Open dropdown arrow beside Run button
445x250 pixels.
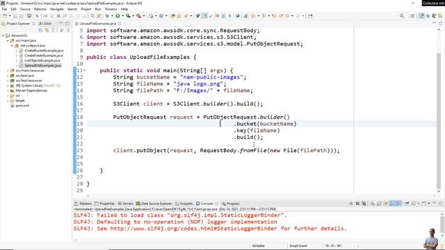pyautogui.click(x=122, y=16)
